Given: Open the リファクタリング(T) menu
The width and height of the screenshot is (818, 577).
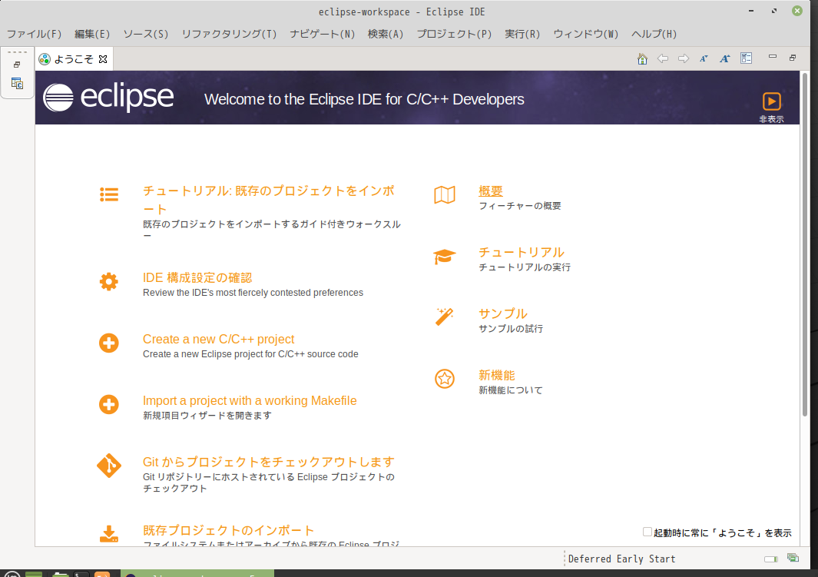Looking at the screenshot, I should pos(229,34).
